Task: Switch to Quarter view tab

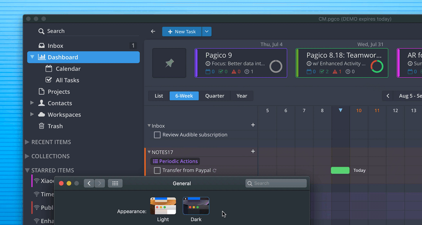Action: pos(215,96)
